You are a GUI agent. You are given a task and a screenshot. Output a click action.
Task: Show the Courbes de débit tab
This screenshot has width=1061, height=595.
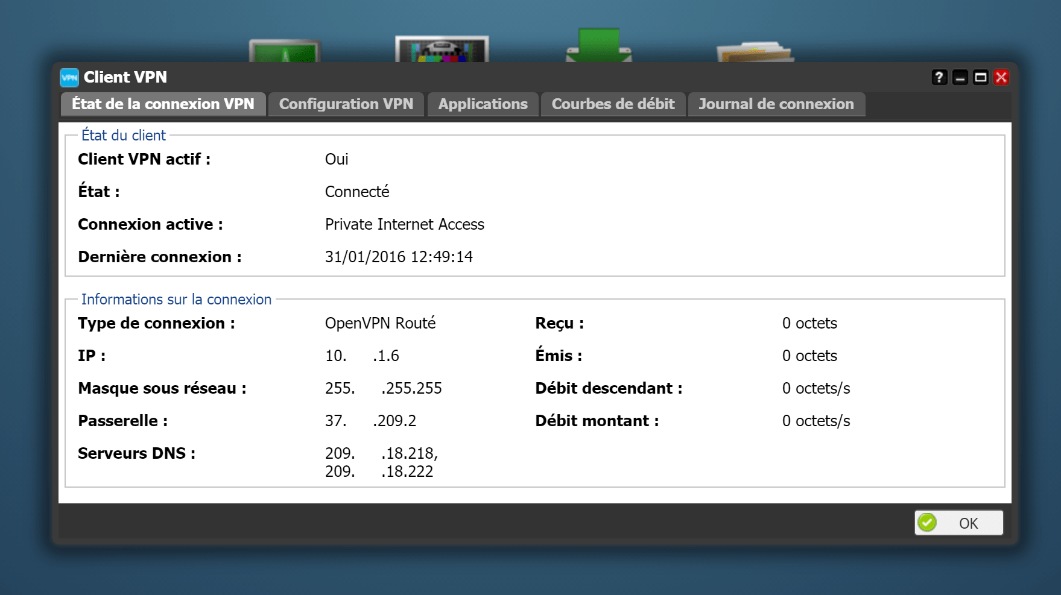pos(613,104)
